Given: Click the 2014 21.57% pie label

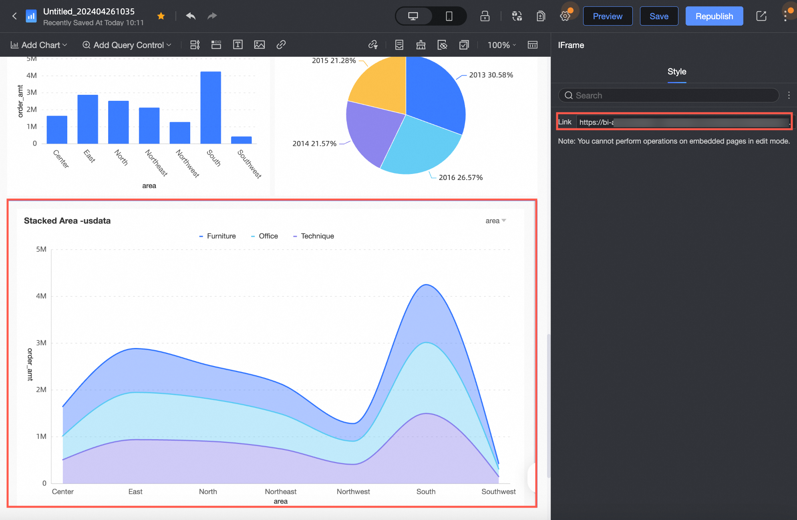Looking at the screenshot, I should click(x=314, y=144).
